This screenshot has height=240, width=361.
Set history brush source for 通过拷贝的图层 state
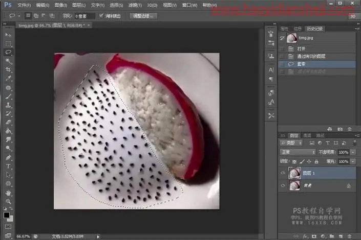click(x=282, y=56)
